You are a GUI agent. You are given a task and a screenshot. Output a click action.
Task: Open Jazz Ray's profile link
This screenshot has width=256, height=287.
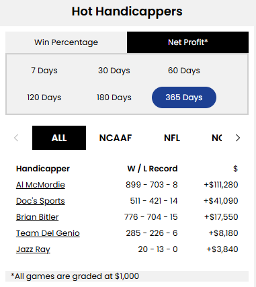(33, 249)
